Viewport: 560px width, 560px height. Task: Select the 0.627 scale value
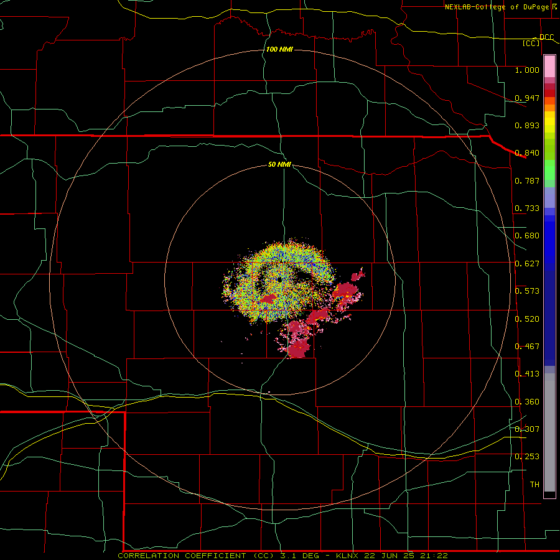coord(527,263)
